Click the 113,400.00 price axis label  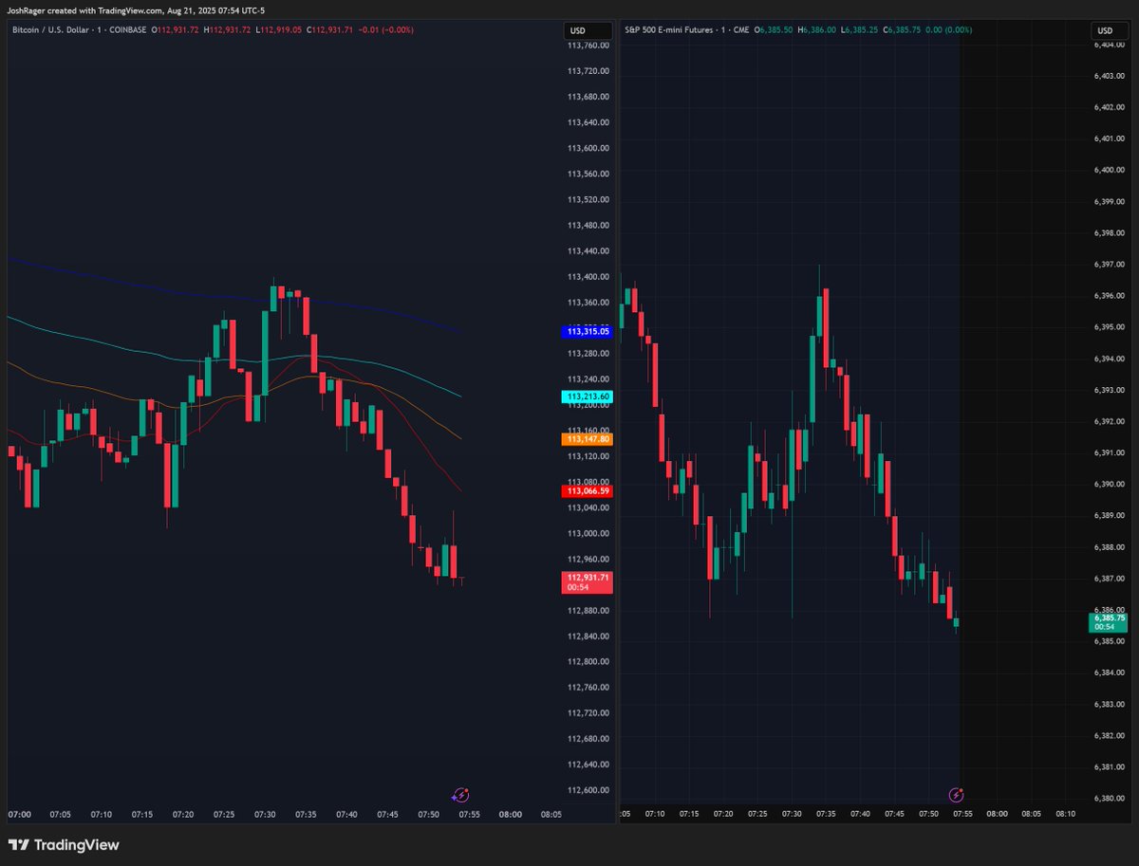[588, 277]
